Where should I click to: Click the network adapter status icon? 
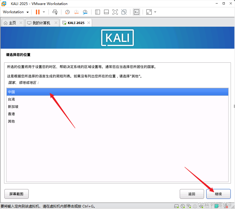[189, 206]
